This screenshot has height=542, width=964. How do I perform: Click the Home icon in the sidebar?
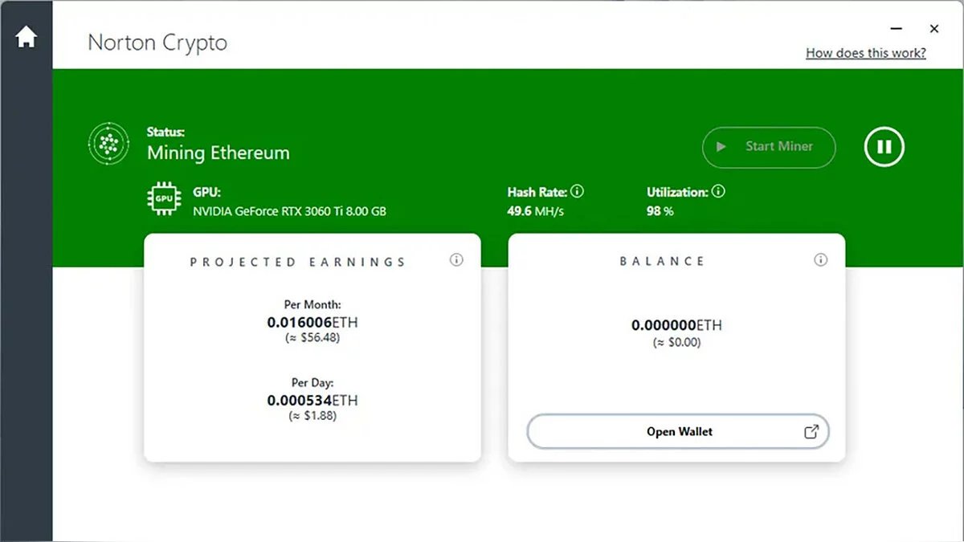pyautogui.click(x=26, y=37)
